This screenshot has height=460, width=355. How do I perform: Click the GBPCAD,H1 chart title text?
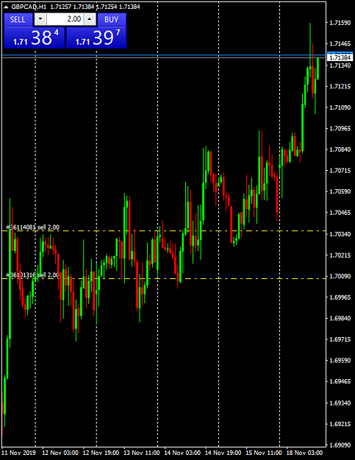click(29, 7)
